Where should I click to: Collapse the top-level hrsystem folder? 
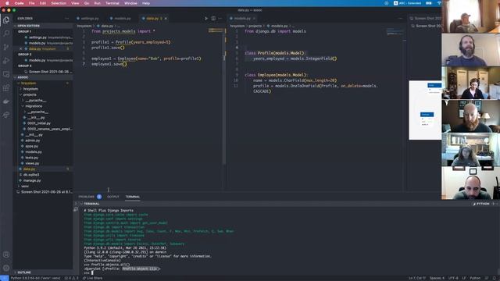point(28,84)
